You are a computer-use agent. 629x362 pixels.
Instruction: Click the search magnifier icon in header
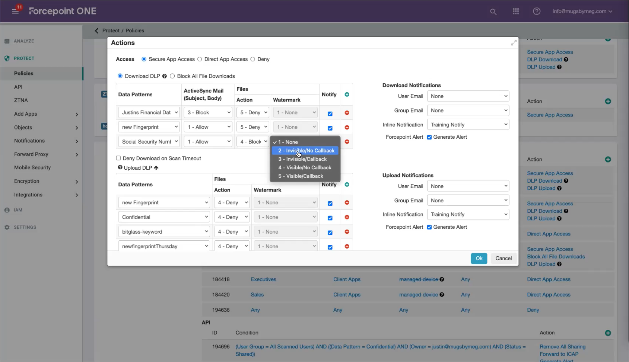point(493,12)
